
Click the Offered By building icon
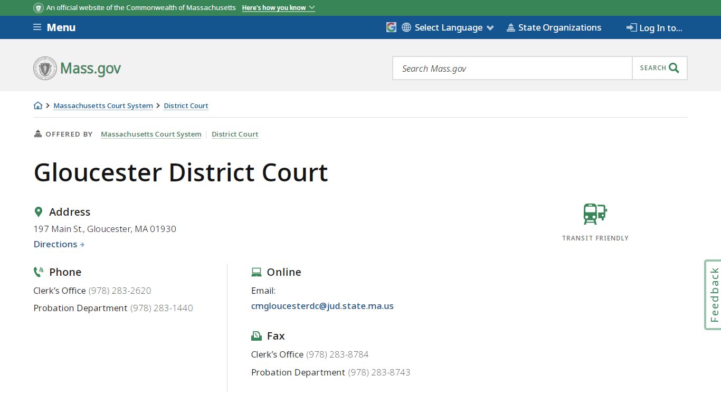(38, 133)
